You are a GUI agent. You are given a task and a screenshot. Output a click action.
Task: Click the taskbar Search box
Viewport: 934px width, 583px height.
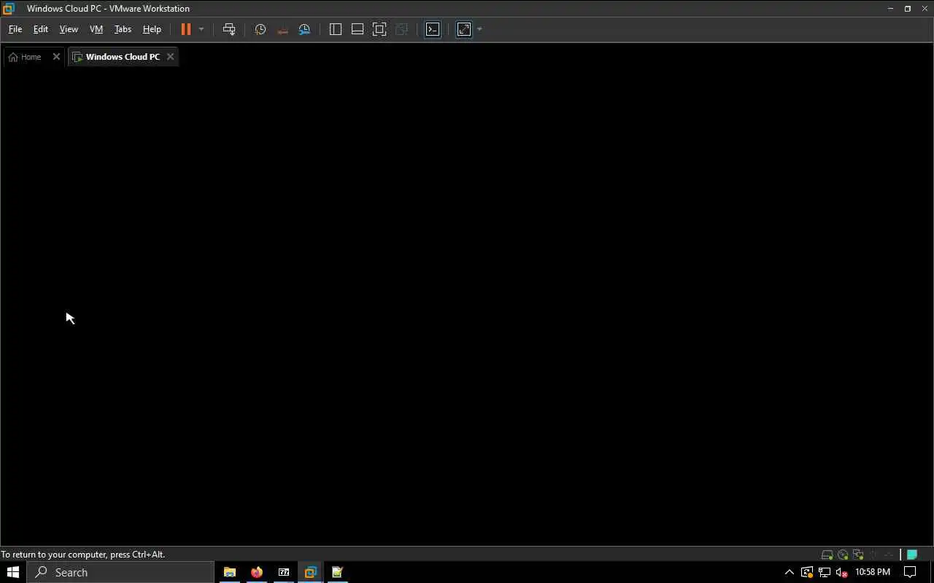point(121,572)
